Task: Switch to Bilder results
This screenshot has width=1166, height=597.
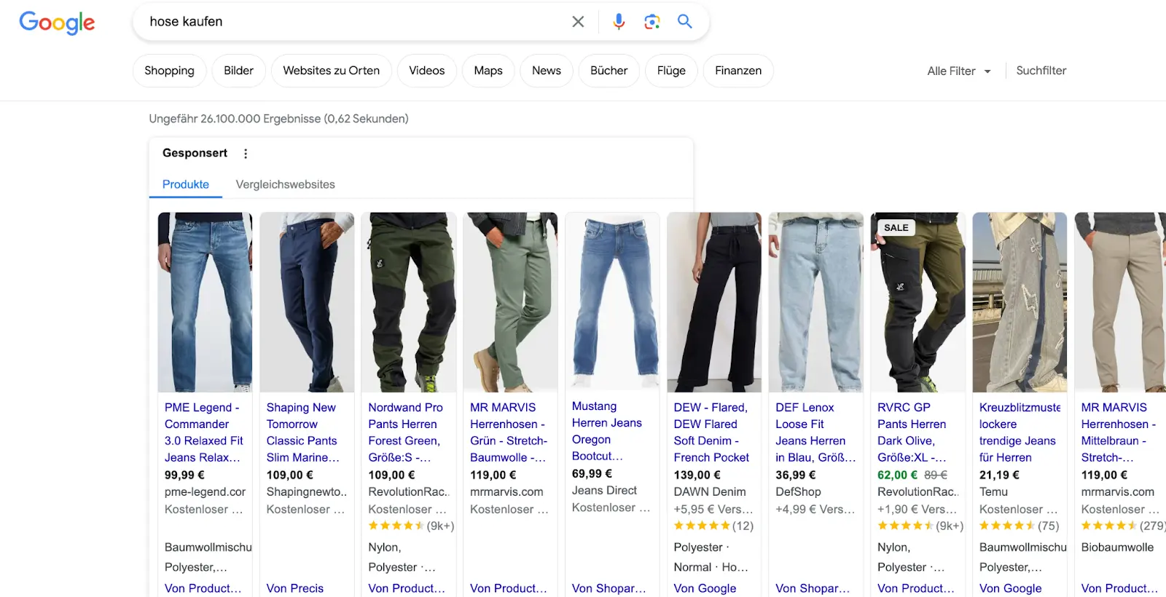Action: point(238,71)
